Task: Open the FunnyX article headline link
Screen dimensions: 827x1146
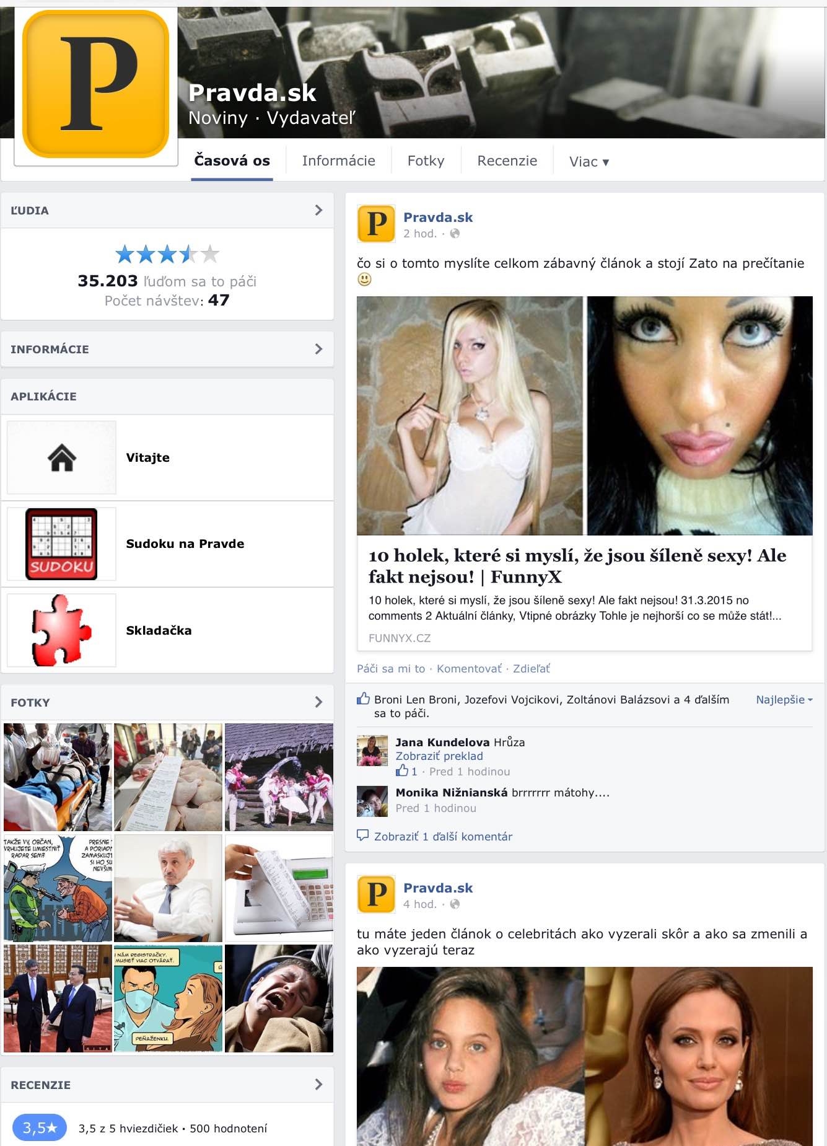Action: [577, 566]
